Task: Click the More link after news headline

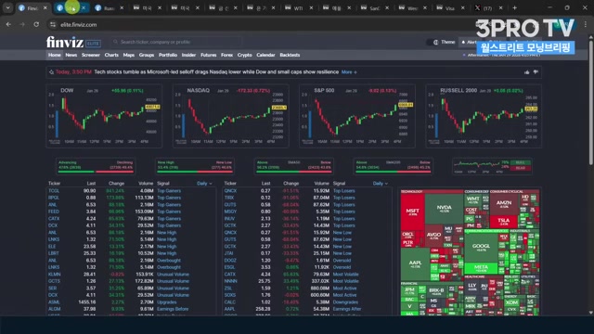Action: click(x=349, y=72)
